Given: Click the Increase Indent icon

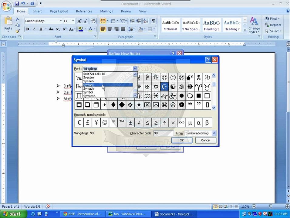Looking at the screenshot, I should [x=139, y=21].
